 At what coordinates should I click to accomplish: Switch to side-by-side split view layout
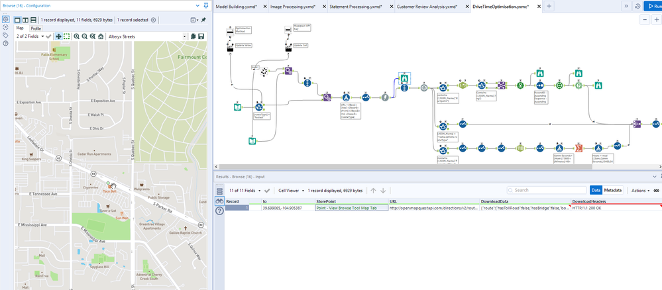tap(25, 21)
